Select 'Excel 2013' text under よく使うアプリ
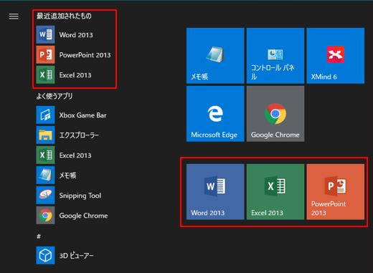The width and height of the screenshot is (373, 273). coord(75,155)
